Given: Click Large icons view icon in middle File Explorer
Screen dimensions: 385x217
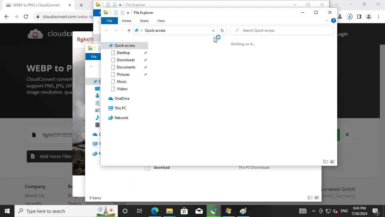Looking at the screenshot, I should coord(317,198).
